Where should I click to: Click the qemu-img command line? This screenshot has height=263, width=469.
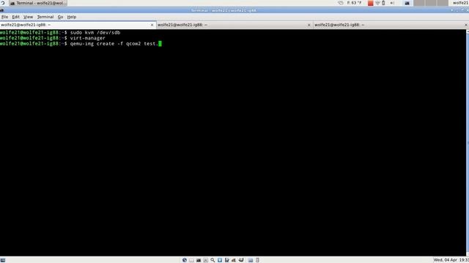[81, 44]
